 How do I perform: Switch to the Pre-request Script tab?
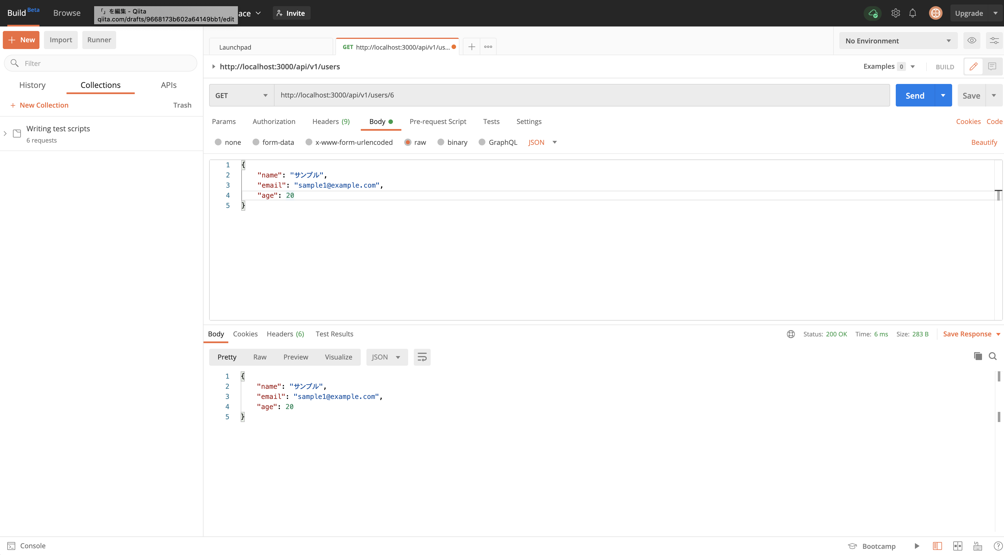tap(438, 121)
